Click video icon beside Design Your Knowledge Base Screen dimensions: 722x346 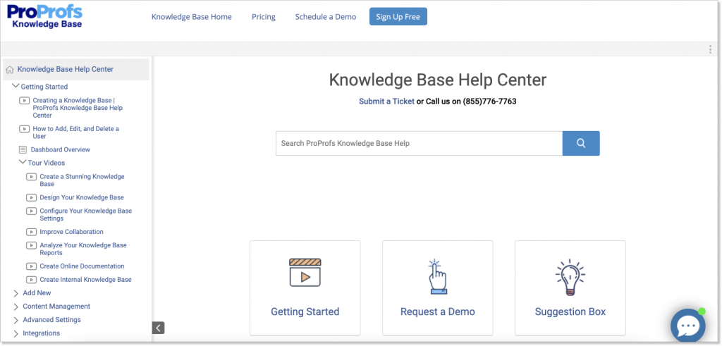(x=31, y=197)
